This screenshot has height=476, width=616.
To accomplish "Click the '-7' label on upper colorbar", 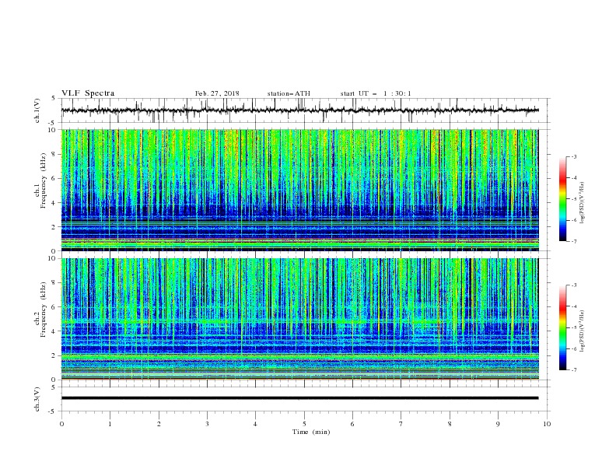I will point(573,241).
